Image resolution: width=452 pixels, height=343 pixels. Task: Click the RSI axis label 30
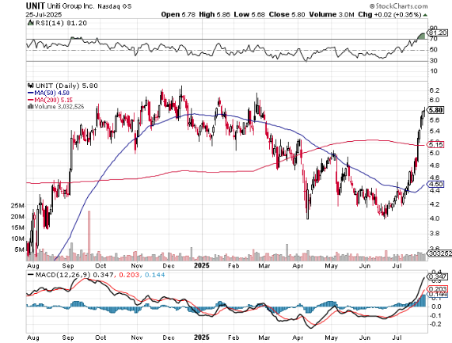coord(434,60)
